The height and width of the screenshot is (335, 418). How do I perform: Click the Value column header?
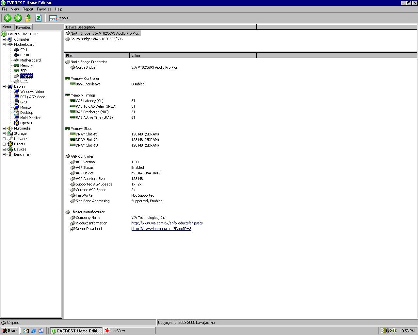pyautogui.click(x=193, y=56)
